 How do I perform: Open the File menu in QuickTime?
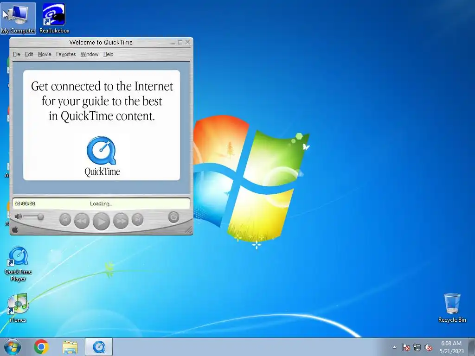click(16, 54)
